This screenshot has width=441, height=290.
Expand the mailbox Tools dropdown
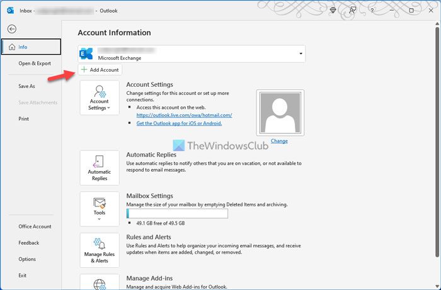tap(100, 209)
